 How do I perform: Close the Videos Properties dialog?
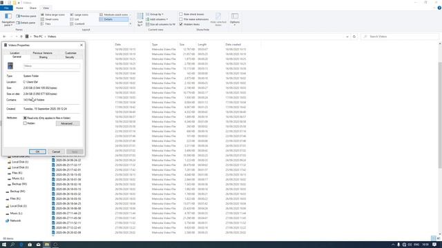[81, 45]
